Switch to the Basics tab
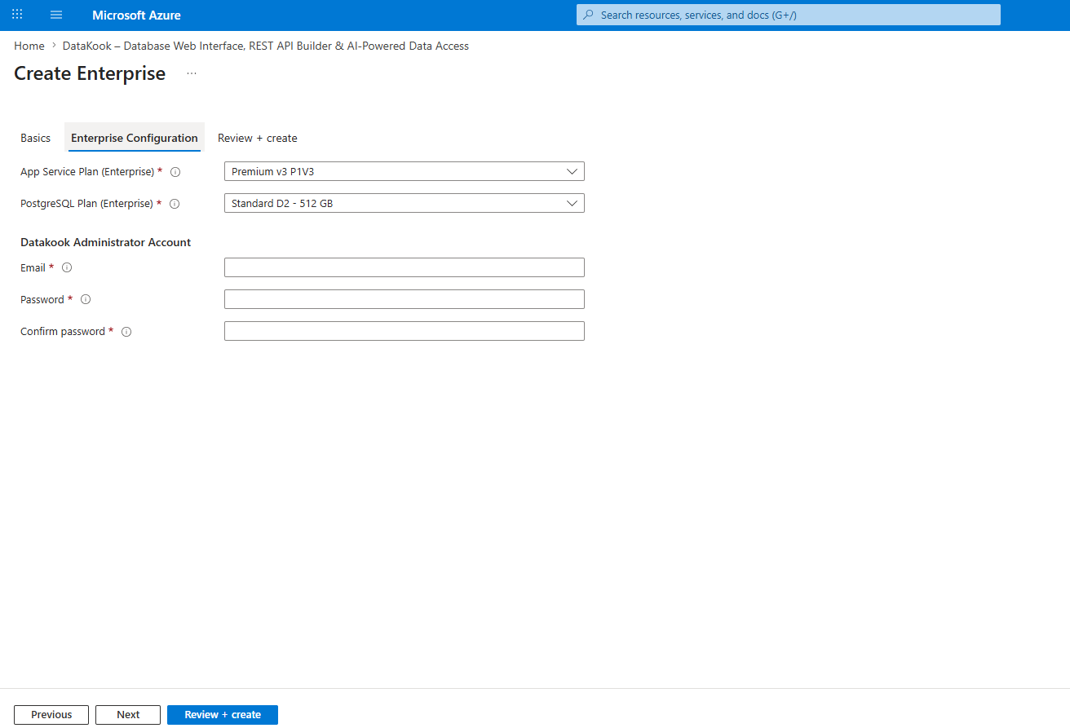 click(36, 138)
